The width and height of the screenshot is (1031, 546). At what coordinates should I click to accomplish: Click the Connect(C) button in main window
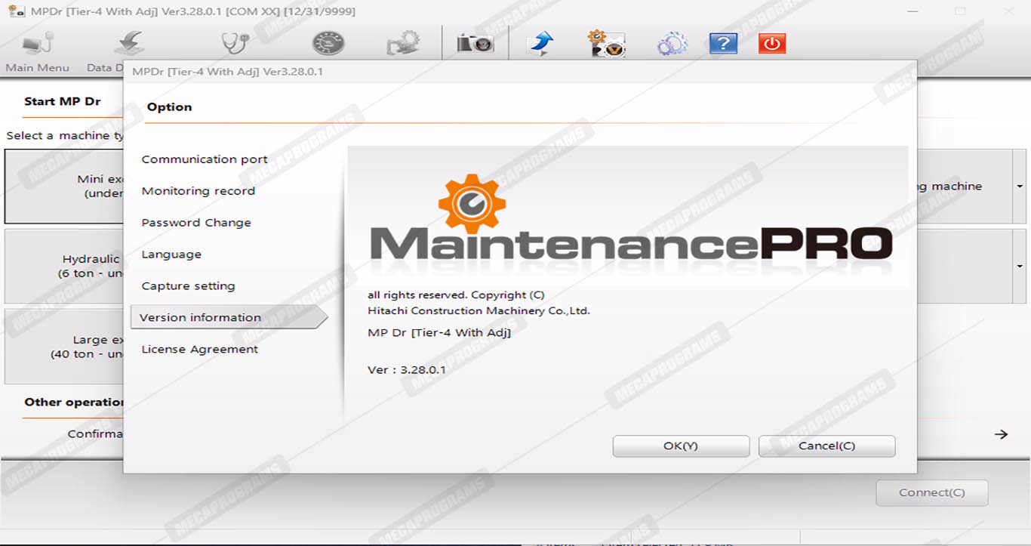pos(931,493)
